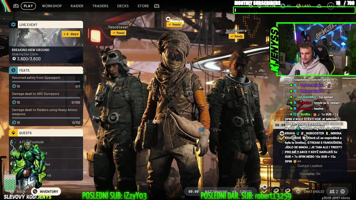The width and height of the screenshot is (356, 200).
Task: Click the streamer webcam overlay
Action: click(x=316, y=49)
